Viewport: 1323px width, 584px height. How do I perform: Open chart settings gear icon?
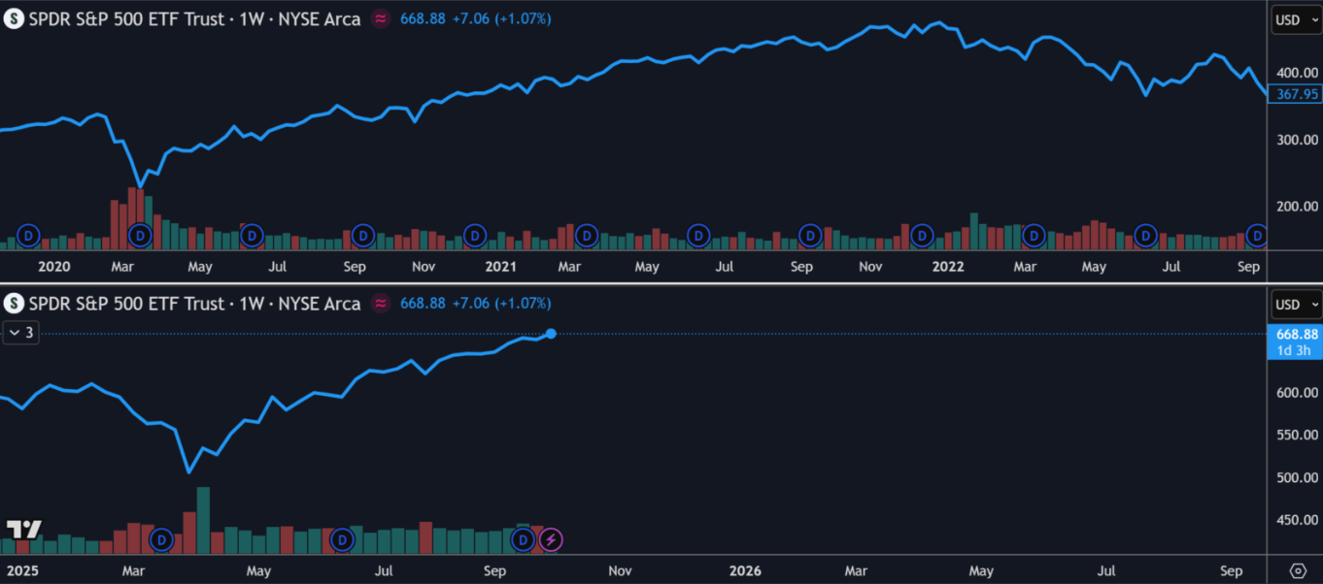1299,569
